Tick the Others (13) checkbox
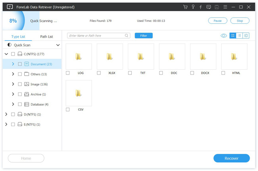 point(20,74)
